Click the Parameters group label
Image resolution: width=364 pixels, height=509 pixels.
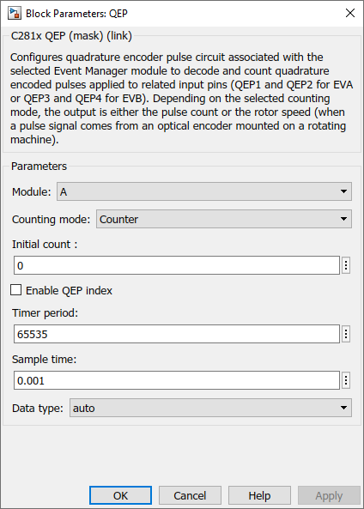(39, 167)
